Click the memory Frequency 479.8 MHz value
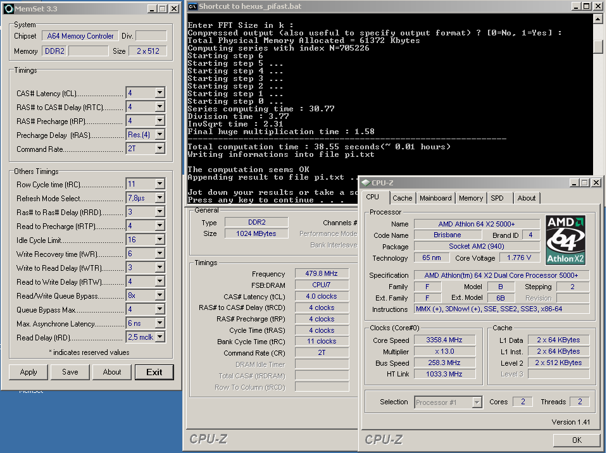This screenshot has width=607, height=453. [x=322, y=273]
